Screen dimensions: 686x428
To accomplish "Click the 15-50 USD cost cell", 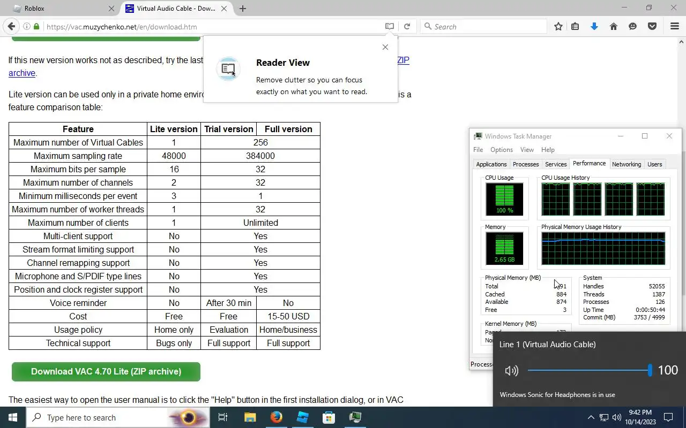I will coord(288,316).
